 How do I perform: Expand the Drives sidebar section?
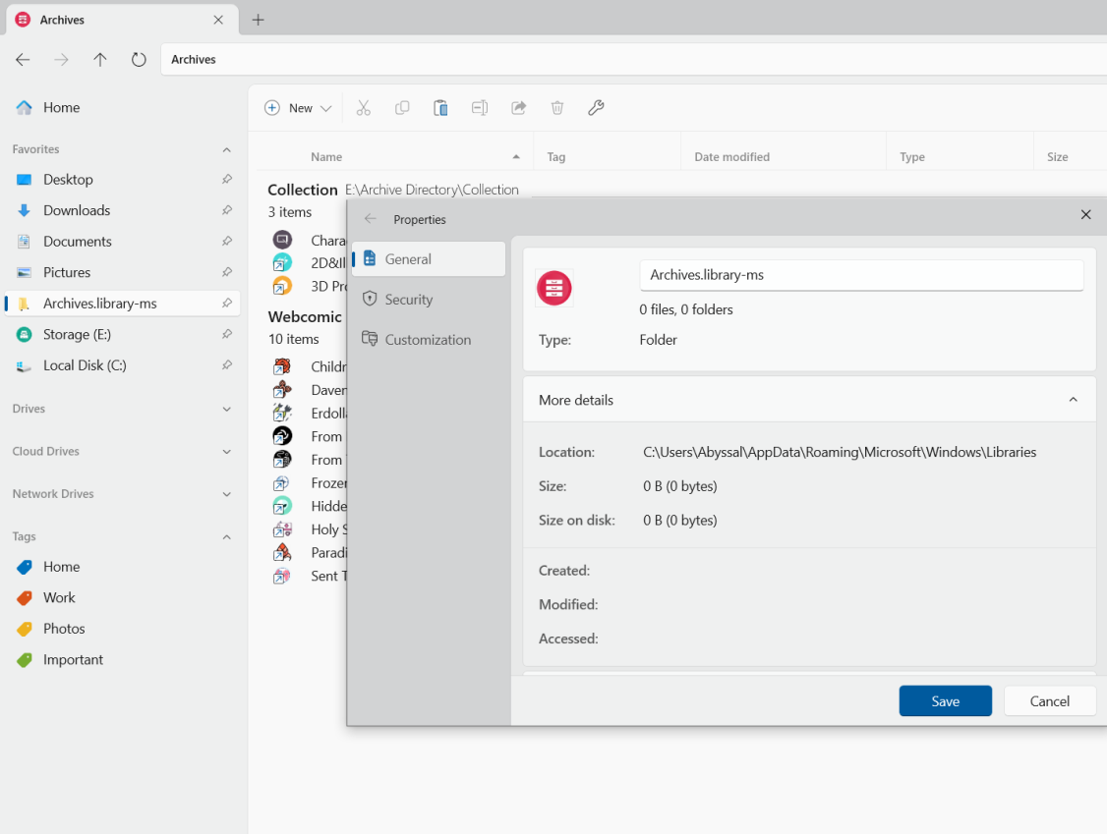point(227,410)
